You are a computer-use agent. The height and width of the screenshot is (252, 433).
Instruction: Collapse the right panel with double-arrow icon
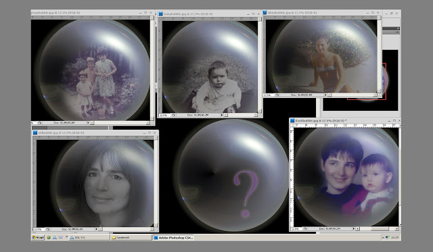coord(398,28)
